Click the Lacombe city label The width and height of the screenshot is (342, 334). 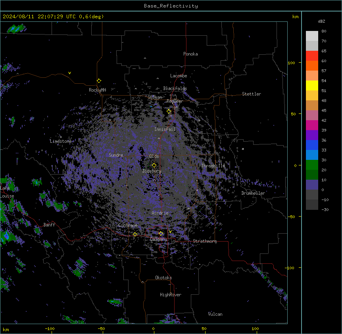click(179, 76)
